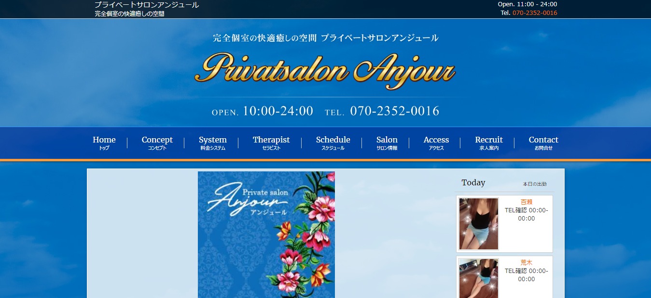Click the site title プライベートサロンアンジュール at top left

(x=146, y=5)
